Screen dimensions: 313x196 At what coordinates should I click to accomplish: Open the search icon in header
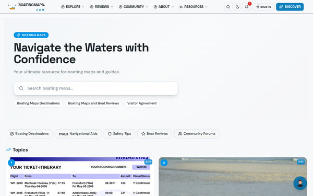coord(228,7)
